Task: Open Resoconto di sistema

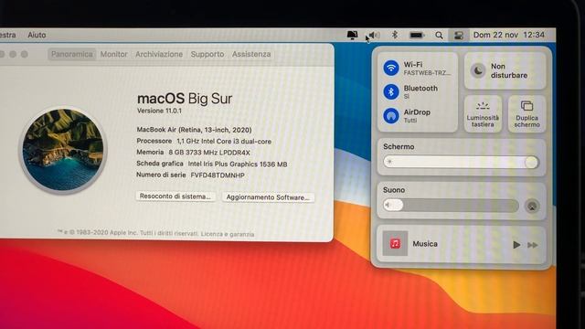Action: pyautogui.click(x=175, y=196)
